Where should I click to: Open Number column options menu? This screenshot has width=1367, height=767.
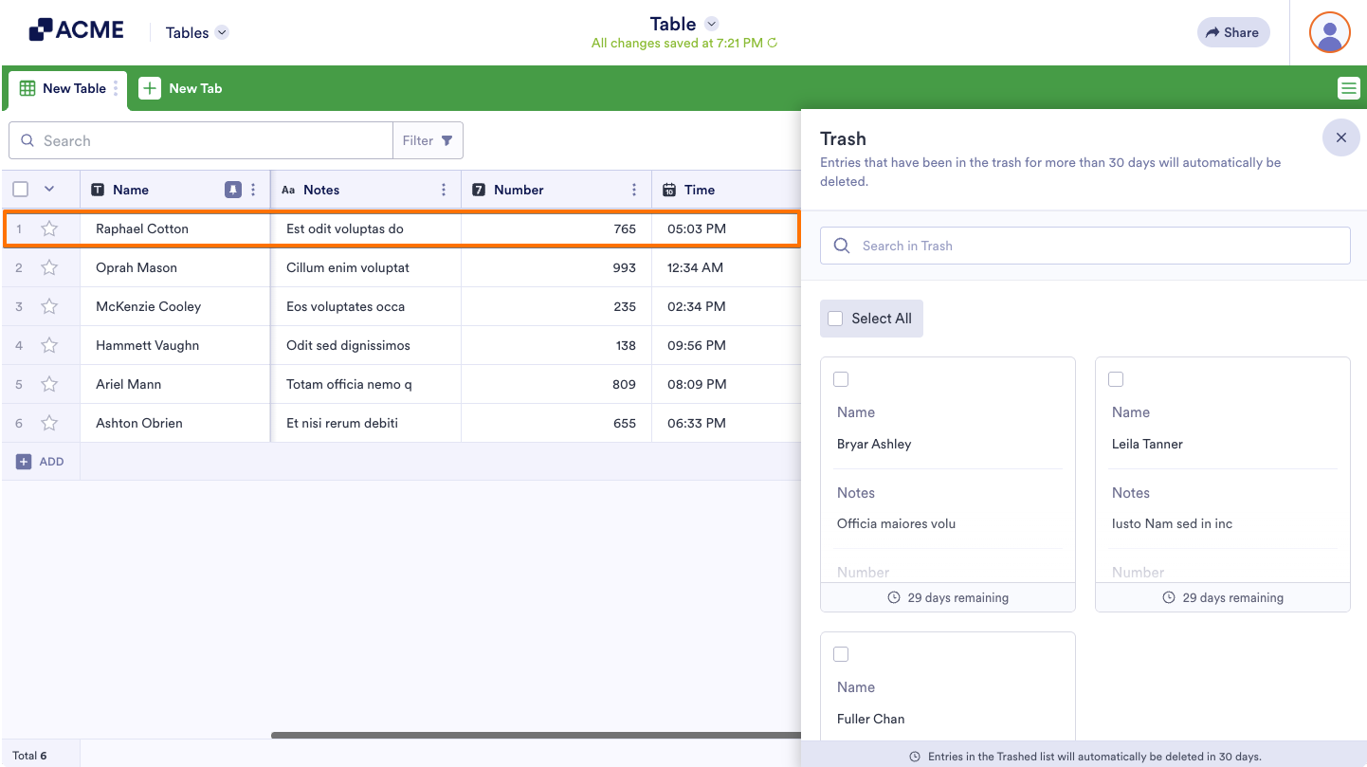click(x=634, y=190)
